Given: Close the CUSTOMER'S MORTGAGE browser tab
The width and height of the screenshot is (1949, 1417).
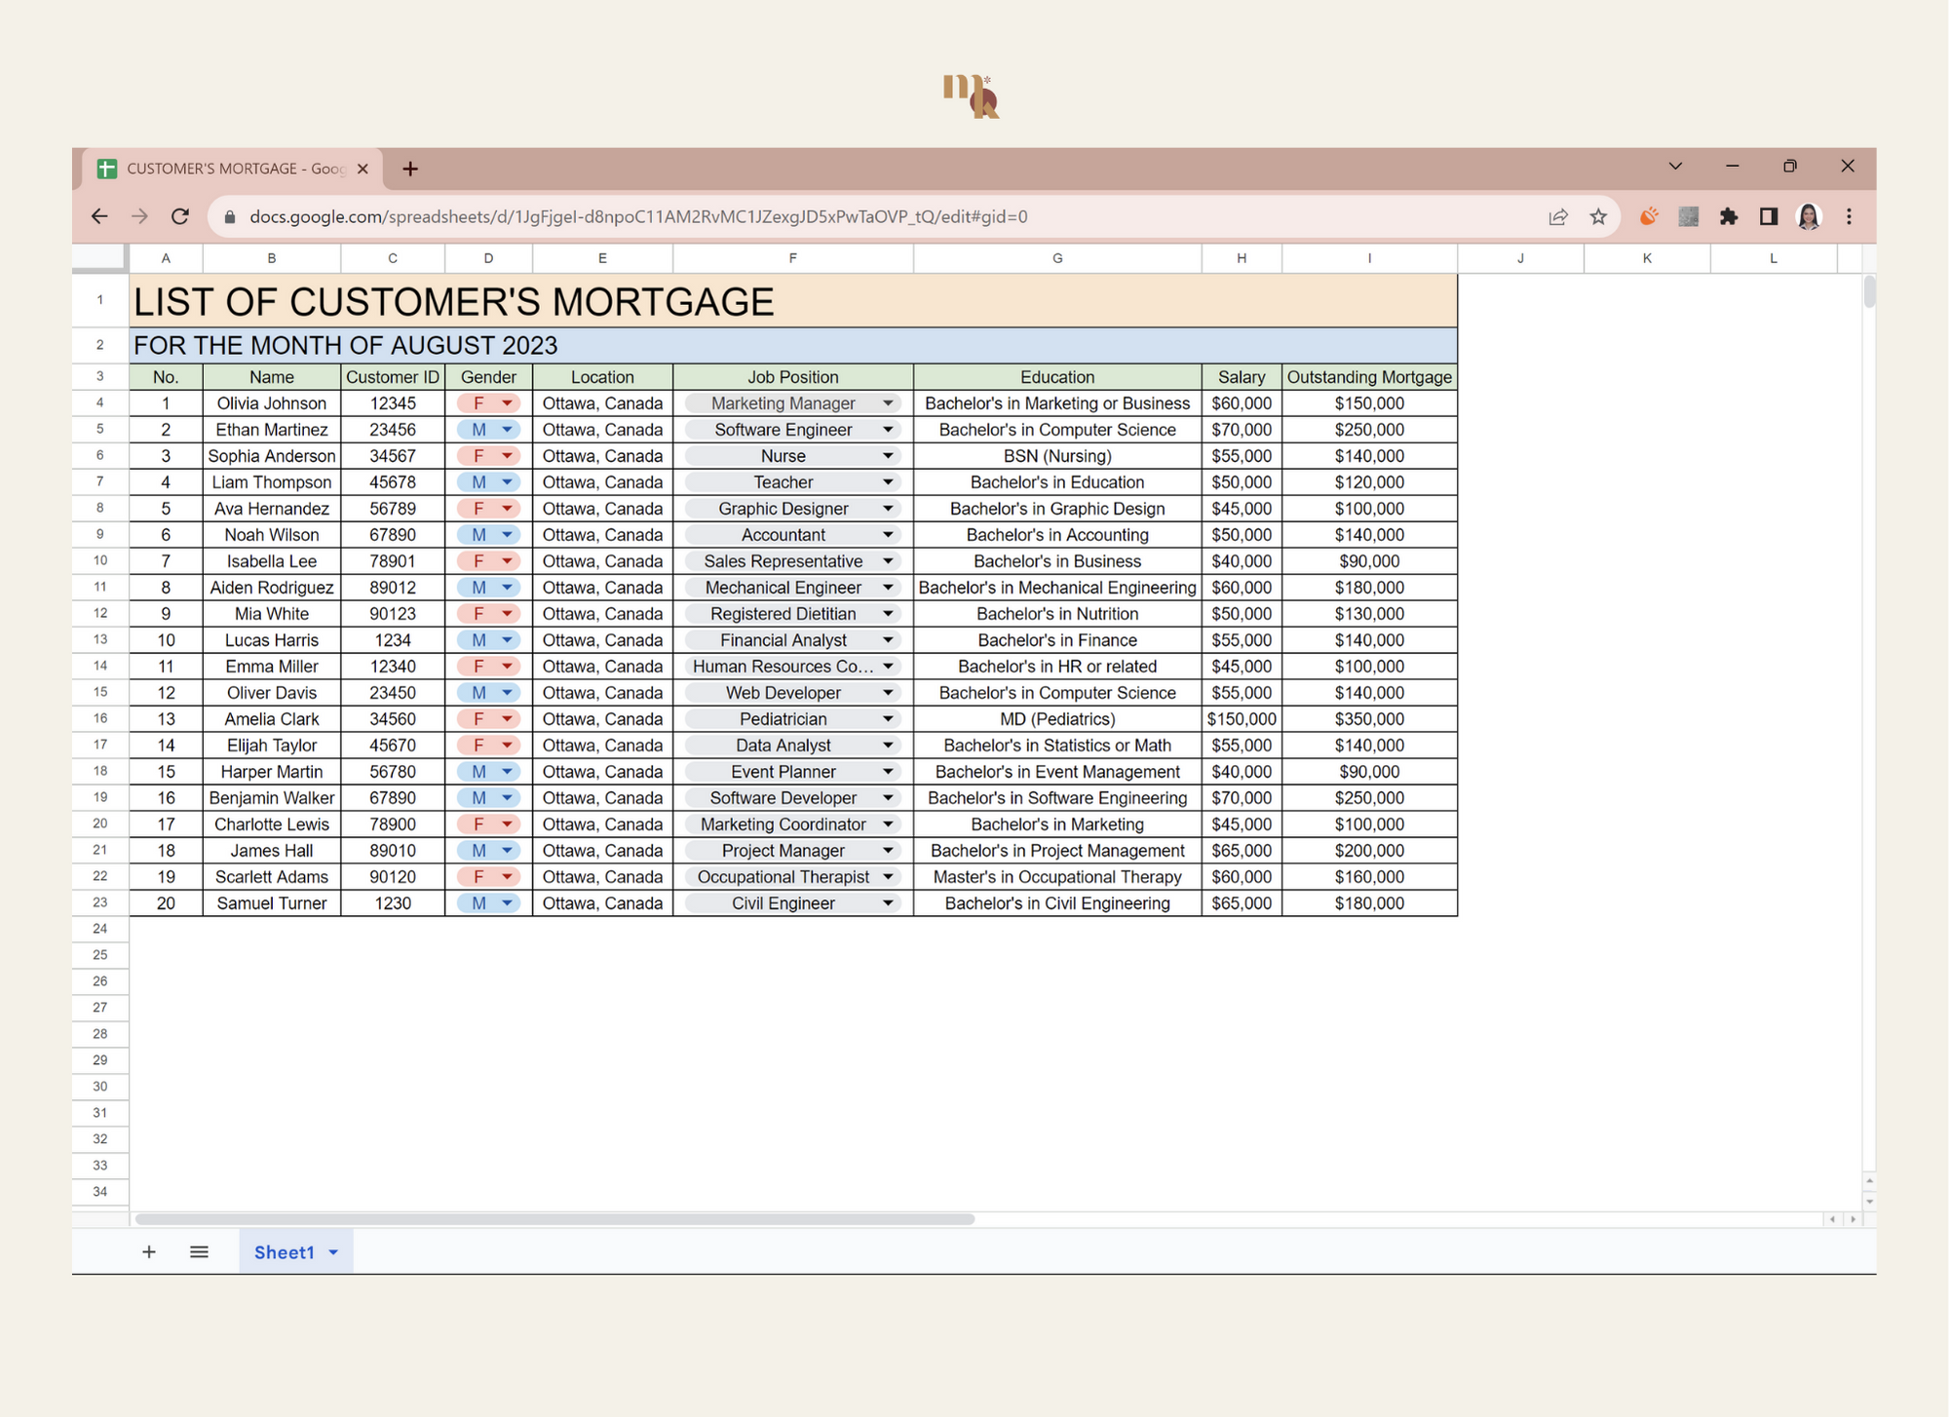Looking at the screenshot, I should (x=363, y=169).
